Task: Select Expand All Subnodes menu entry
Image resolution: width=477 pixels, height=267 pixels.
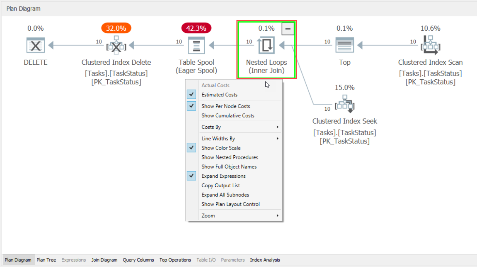Action: (x=234, y=195)
